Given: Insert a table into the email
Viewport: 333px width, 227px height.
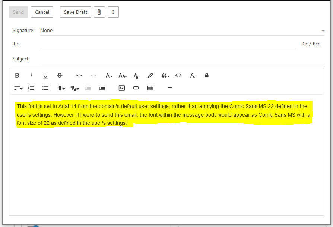Looking at the screenshot, I should [150, 88].
